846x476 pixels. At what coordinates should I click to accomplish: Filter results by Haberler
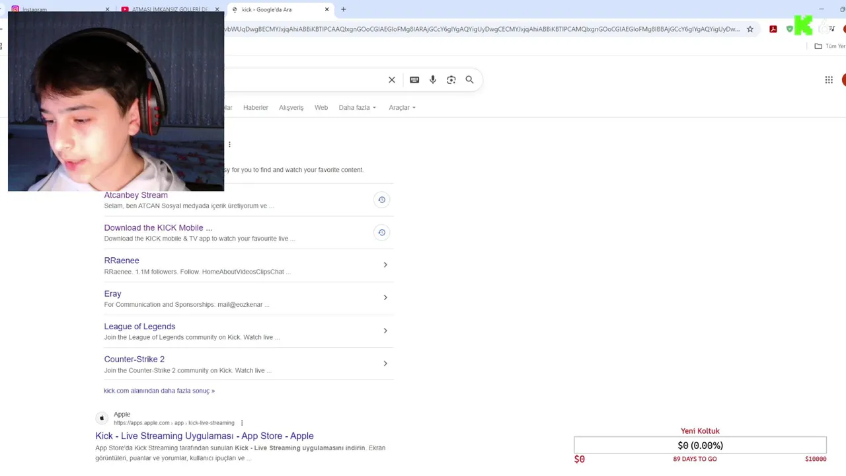(x=256, y=107)
